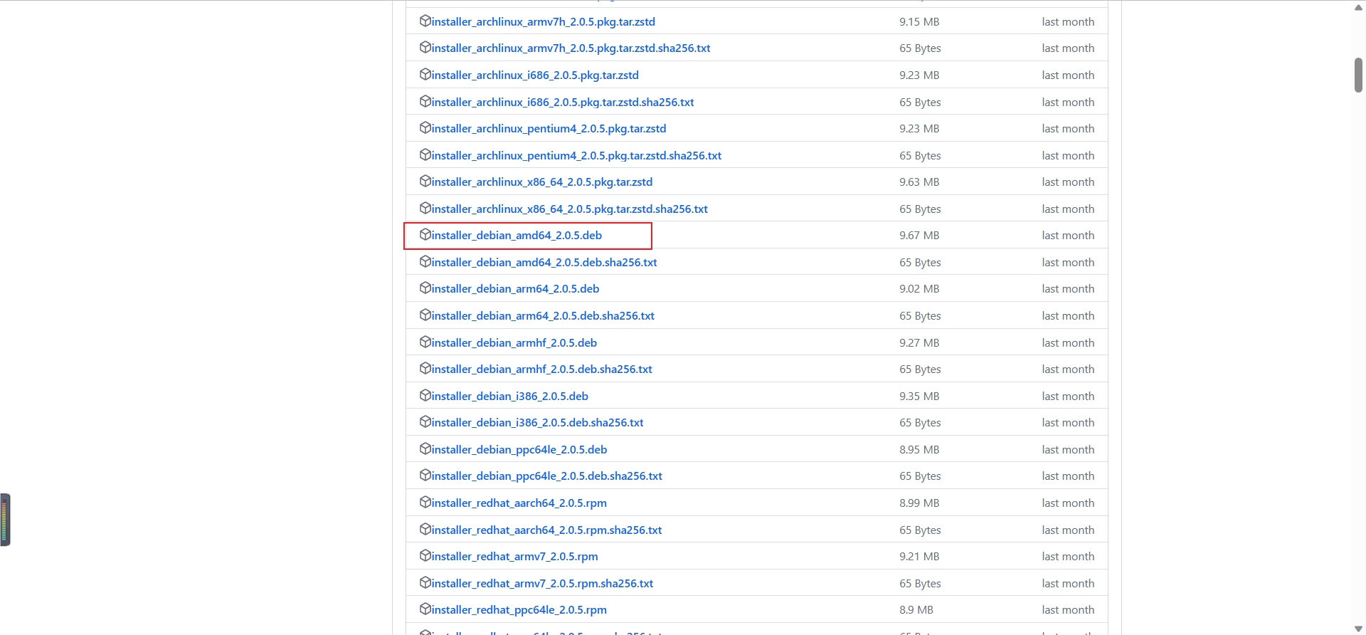Click package icon beside installer_debian_i386_2.0.5.deb
Viewport: 1366px width, 635px height.
[x=425, y=395]
